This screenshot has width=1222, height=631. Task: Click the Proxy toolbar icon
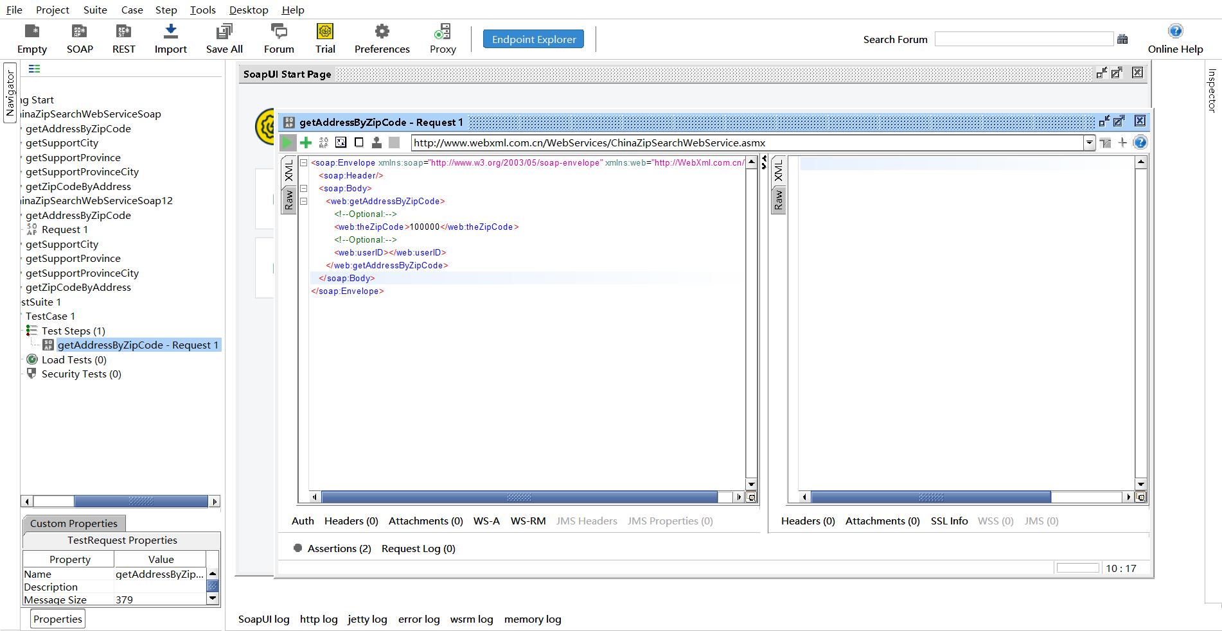(x=443, y=31)
